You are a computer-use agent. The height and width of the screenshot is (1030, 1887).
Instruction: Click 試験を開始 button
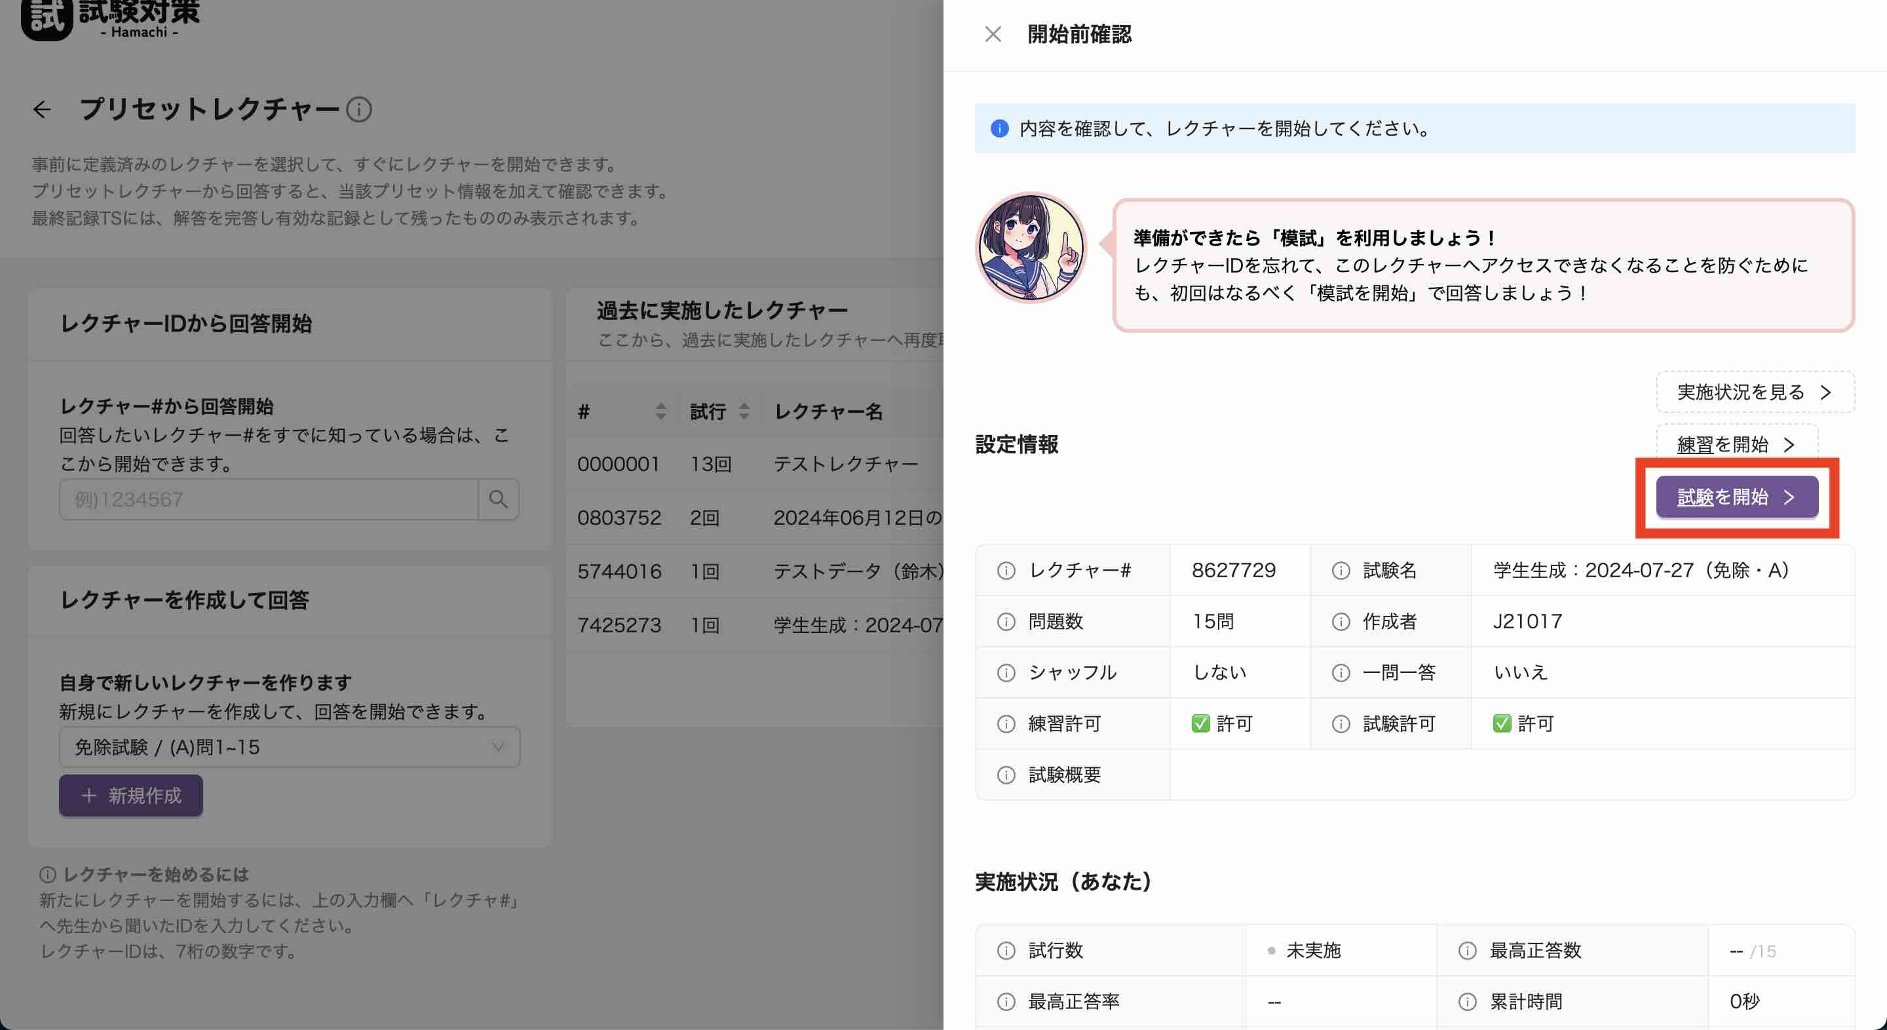[1736, 497]
